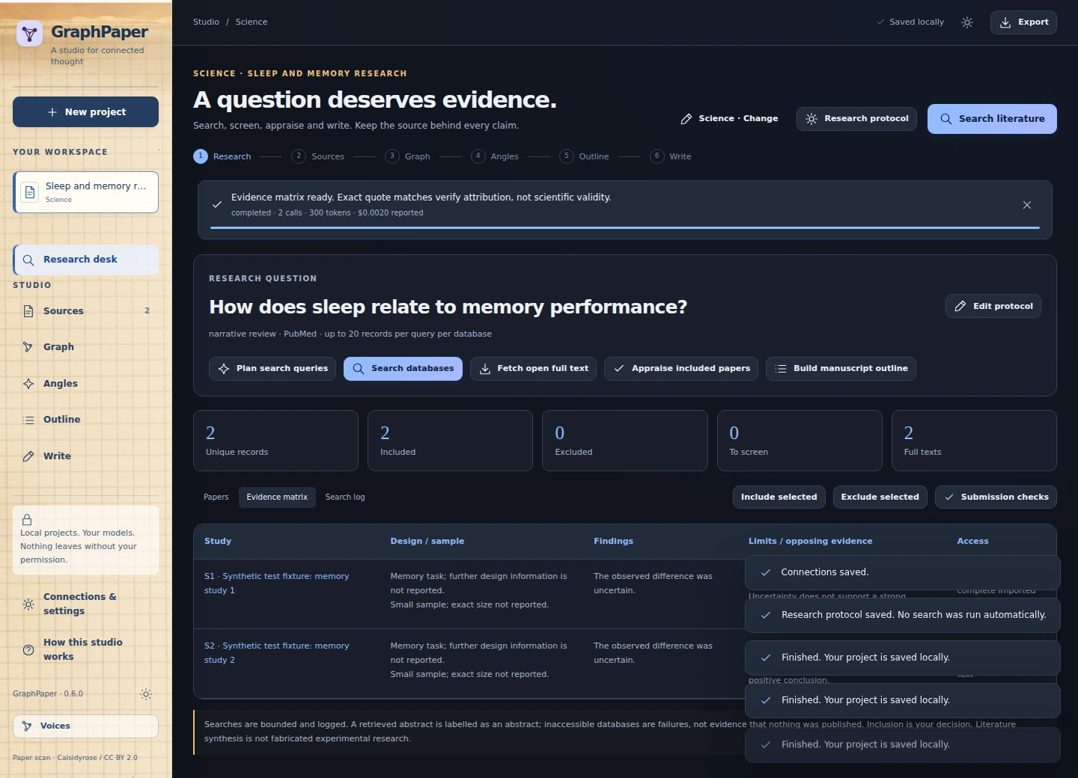1078x778 pixels.
Task: Open Outline in the sidebar
Action: (85, 420)
